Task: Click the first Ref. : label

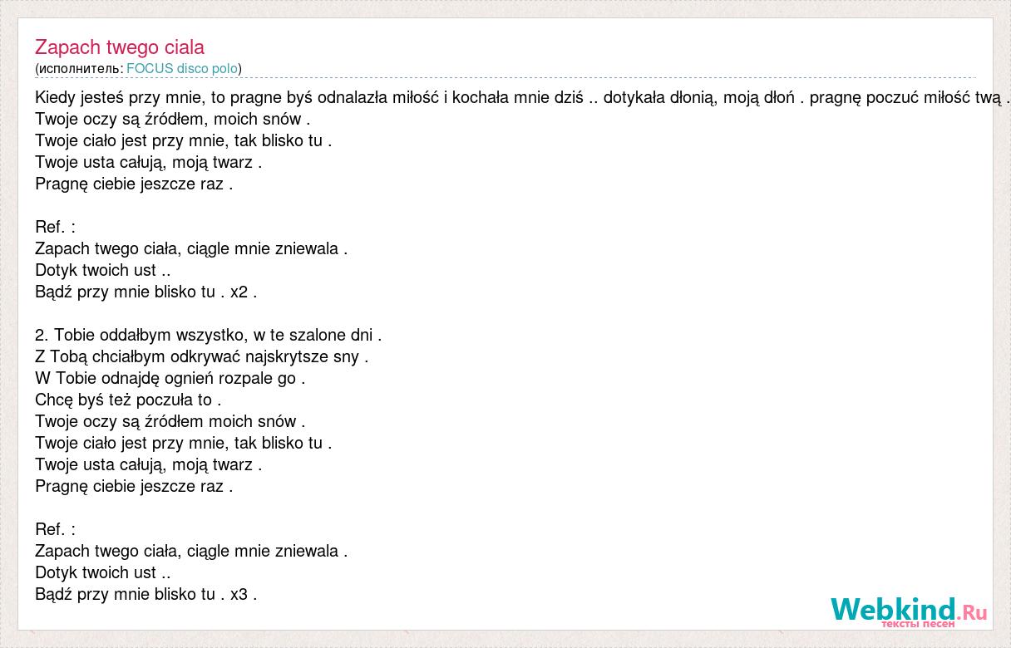Action: [55, 227]
